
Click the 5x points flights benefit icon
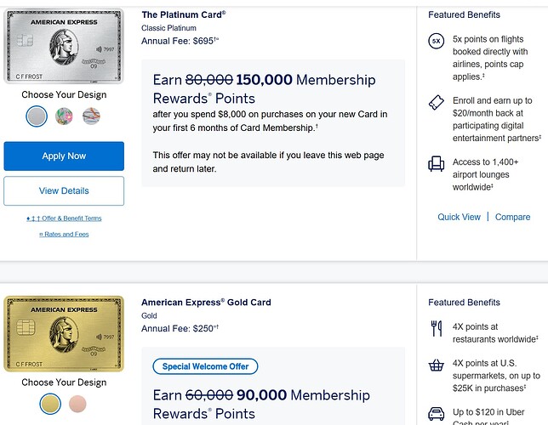437,41
